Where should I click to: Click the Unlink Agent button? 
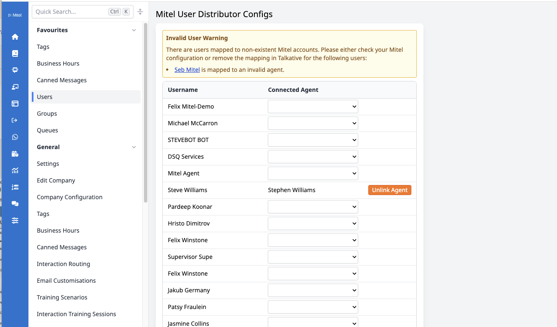[x=390, y=190]
